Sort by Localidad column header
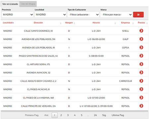Viewport: 149px width, 119px height. click(8, 23)
